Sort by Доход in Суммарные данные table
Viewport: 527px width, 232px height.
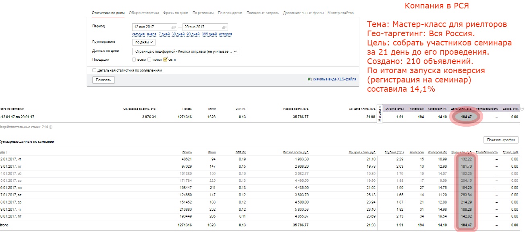tap(511, 152)
